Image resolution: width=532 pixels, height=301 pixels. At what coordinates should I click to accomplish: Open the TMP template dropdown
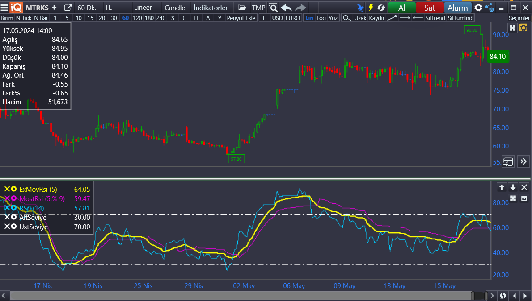point(258,8)
